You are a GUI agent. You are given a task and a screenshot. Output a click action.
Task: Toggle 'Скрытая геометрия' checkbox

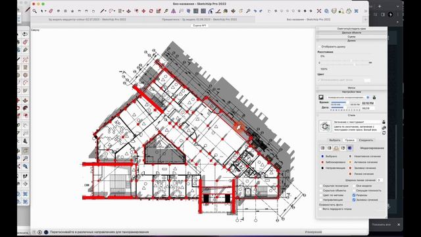pyautogui.click(x=321, y=186)
